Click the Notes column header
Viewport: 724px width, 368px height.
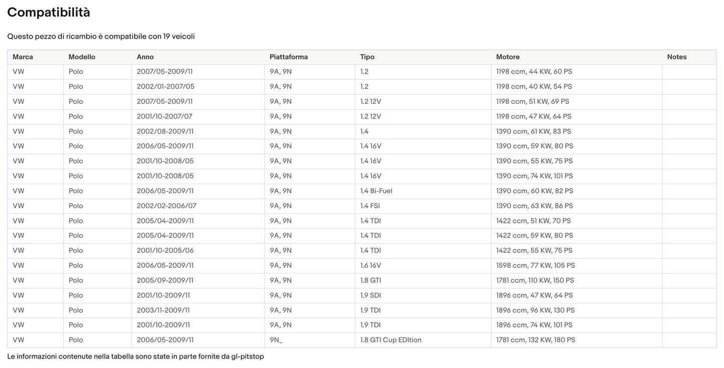[x=676, y=57]
